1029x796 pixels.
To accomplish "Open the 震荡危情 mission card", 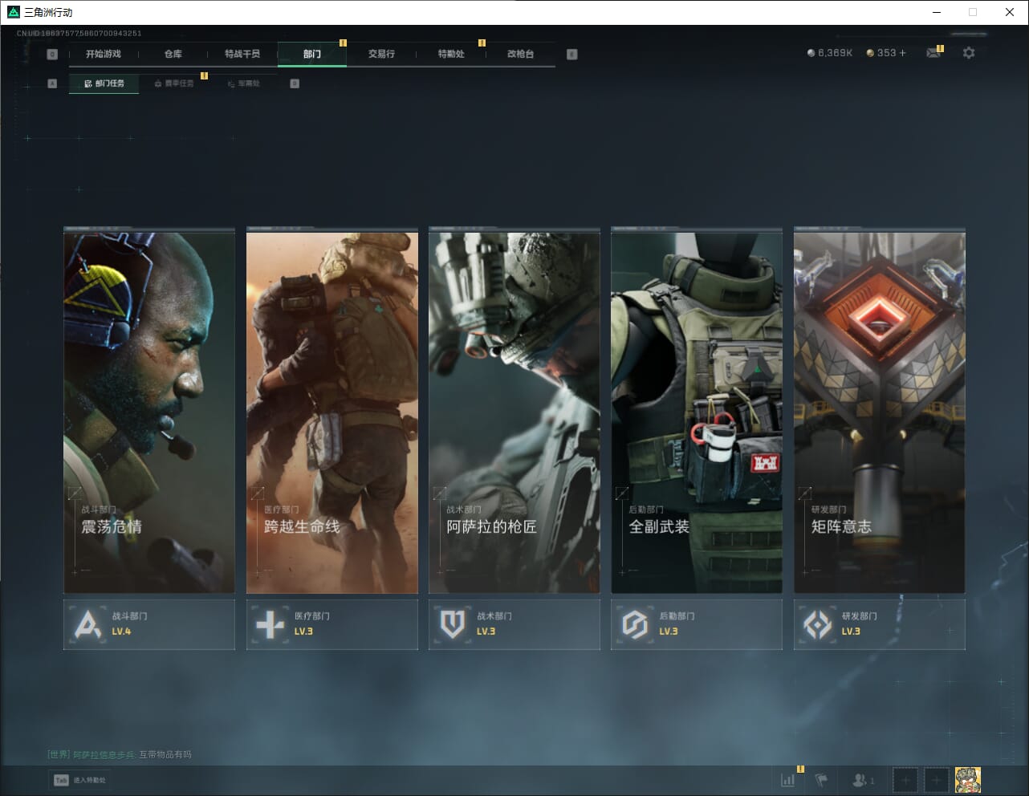I will [149, 412].
